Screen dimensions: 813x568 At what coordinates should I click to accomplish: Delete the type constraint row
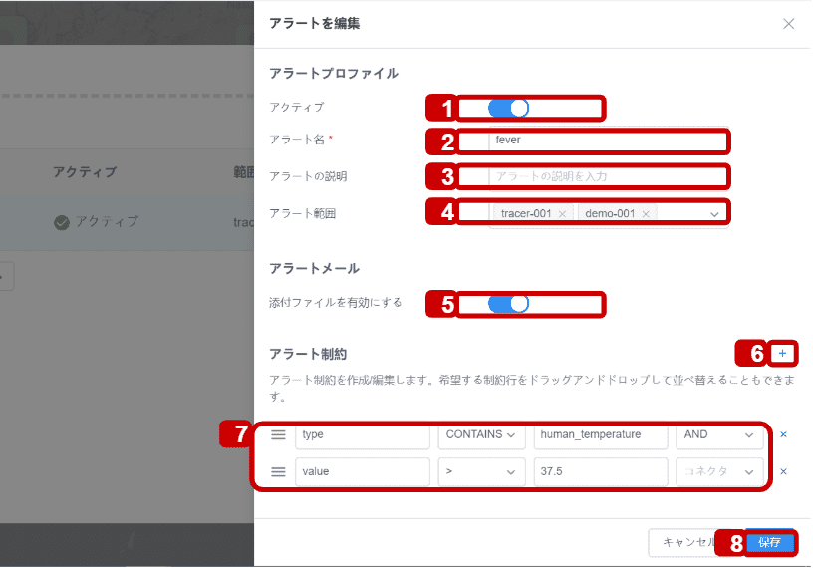coord(783,435)
